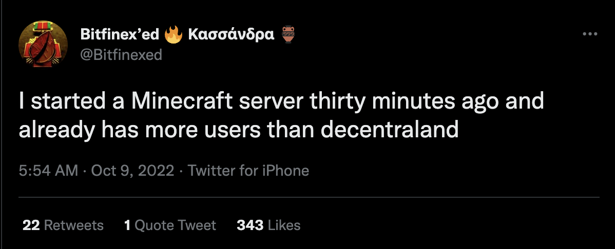Click the Greek name Κασσάνδρα
Screen dimensions: 615x249
(x=231, y=35)
